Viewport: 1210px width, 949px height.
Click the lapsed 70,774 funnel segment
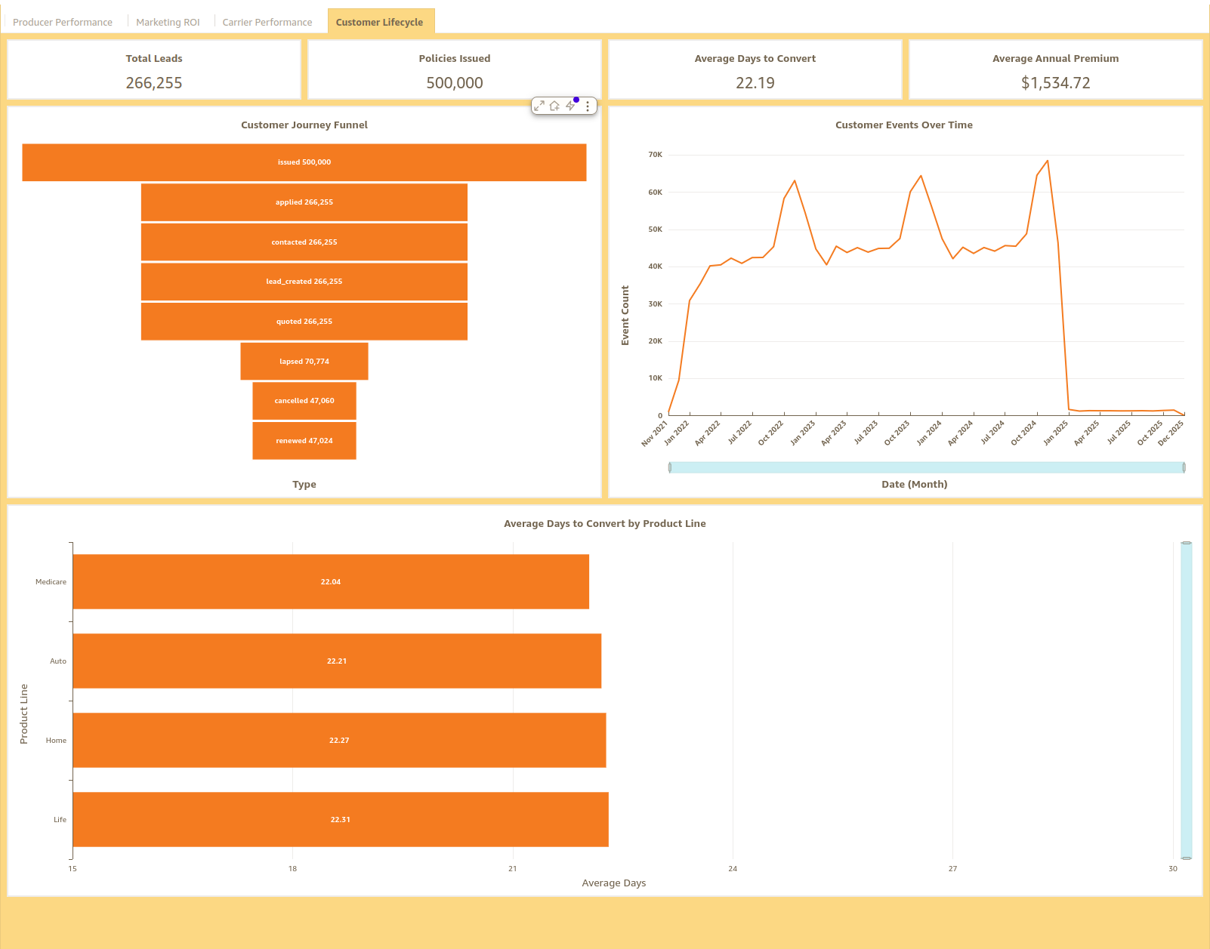304,361
